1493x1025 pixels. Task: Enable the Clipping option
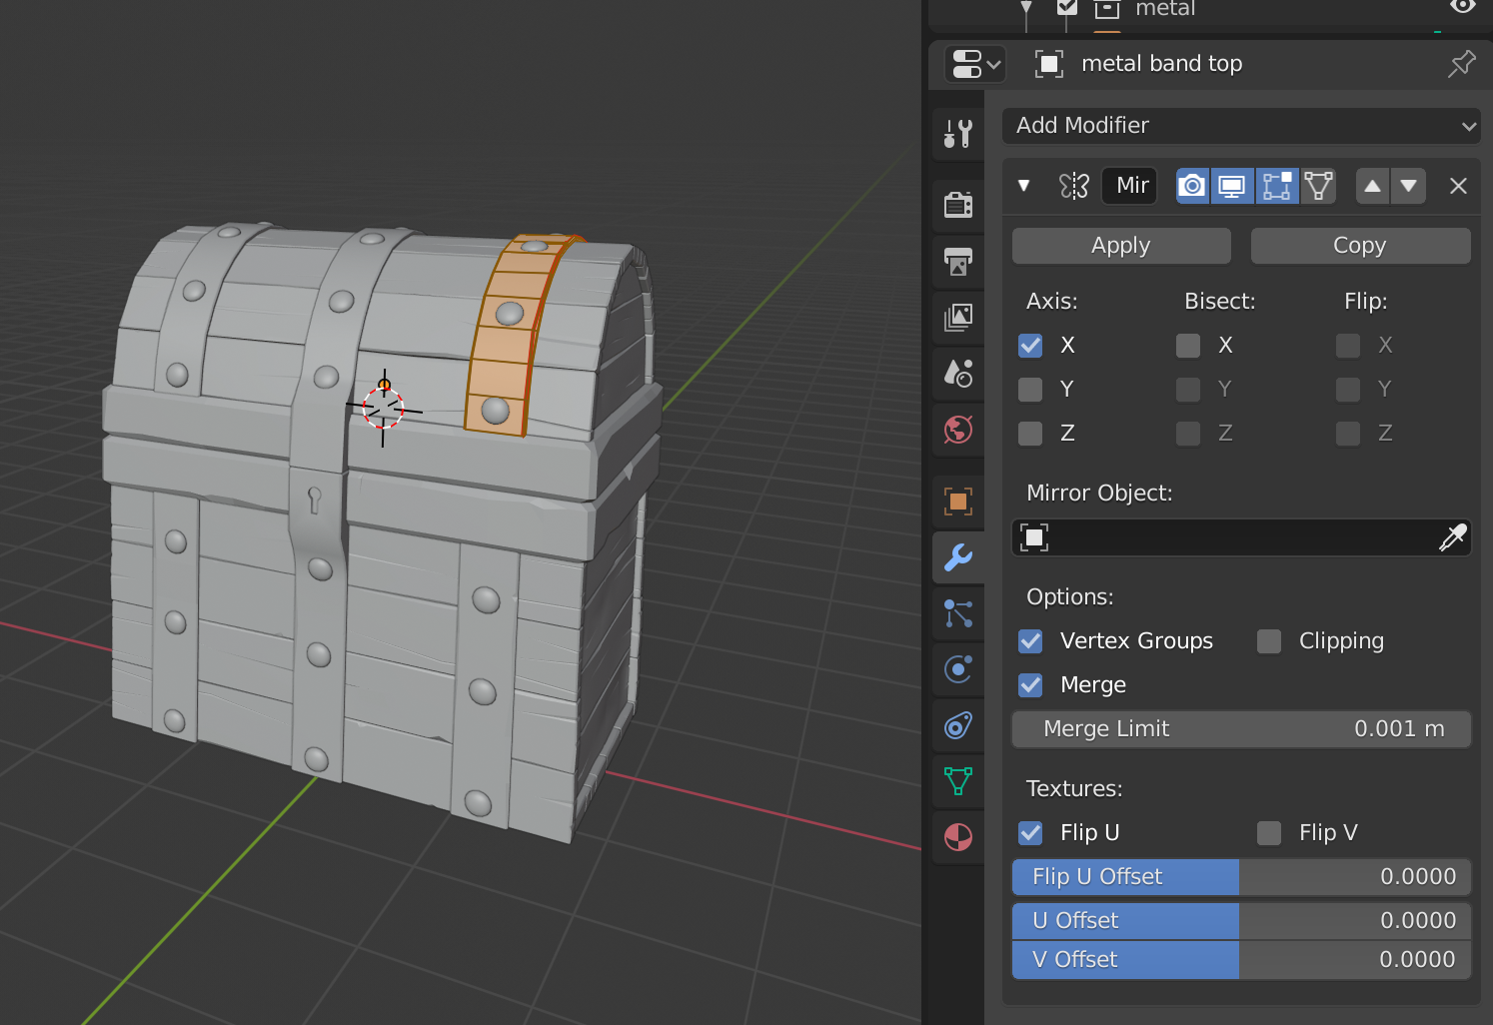tap(1268, 640)
